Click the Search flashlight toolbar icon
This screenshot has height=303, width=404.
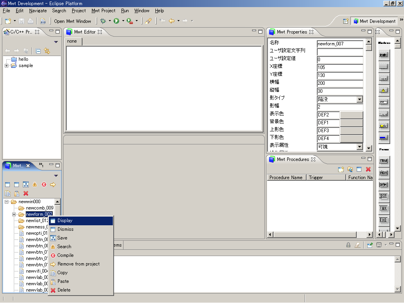click(148, 21)
